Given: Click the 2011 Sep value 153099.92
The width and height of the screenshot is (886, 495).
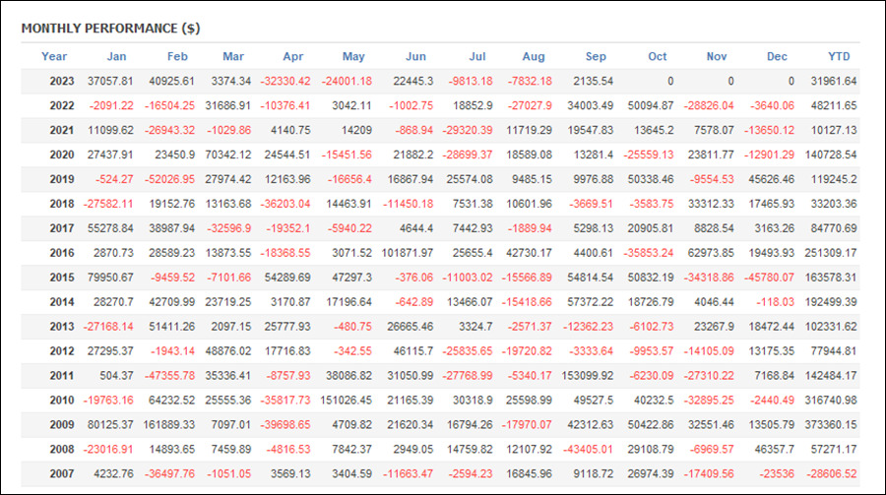Looking at the screenshot, I should (587, 375).
